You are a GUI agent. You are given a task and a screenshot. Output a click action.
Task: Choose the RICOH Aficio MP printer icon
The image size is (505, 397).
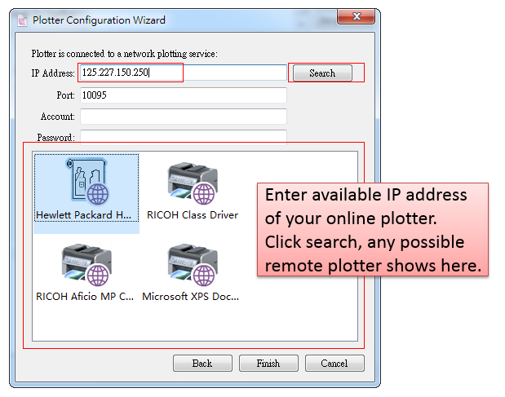click(86, 264)
